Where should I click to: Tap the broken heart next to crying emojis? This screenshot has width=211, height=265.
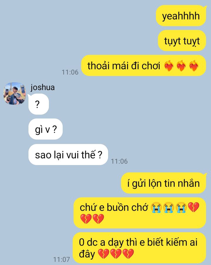point(194,207)
